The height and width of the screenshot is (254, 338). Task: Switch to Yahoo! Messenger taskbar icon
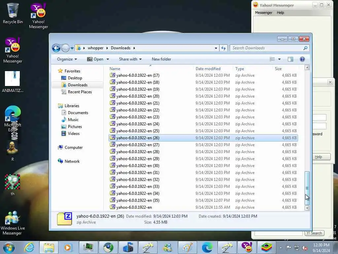coord(247,247)
